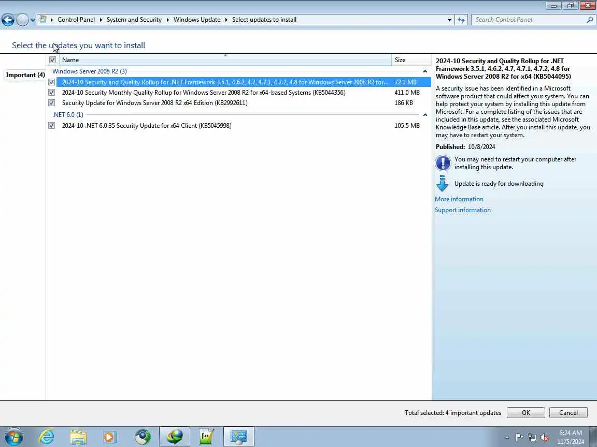Open the clock showing 6:24 AM
Image resolution: width=597 pixels, height=447 pixels.
pos(571,437)
